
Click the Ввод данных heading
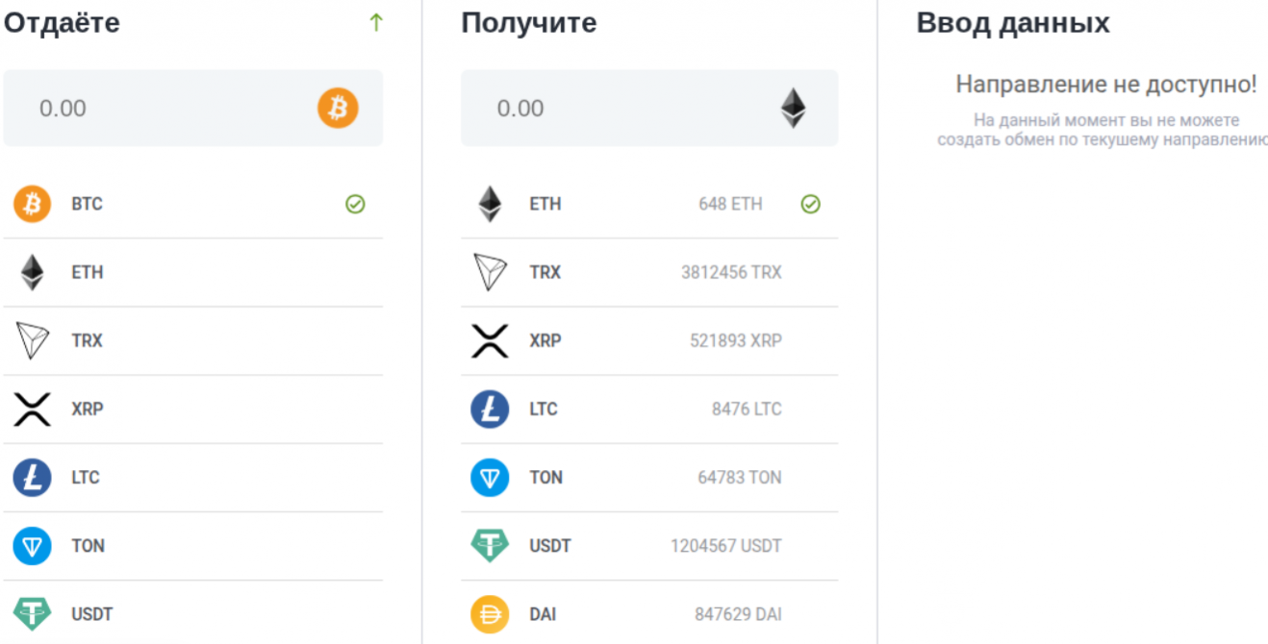point(1013,23)
